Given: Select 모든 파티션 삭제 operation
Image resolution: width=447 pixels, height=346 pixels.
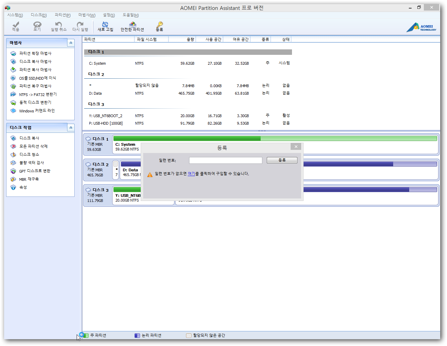Looking at the screenshot, I should (x=33, y=146).
